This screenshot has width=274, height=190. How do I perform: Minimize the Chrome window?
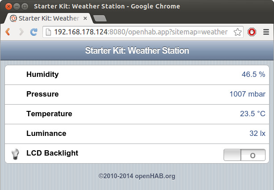coord(17,6)
